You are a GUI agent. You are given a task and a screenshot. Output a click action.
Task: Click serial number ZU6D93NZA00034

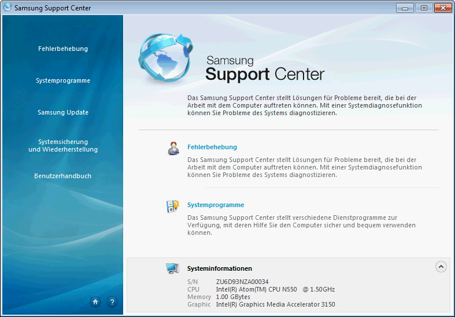[x=242, y=282]
